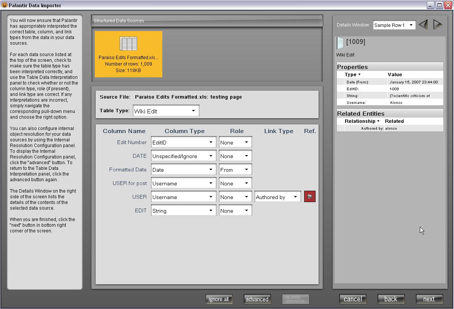Open Column Type dropdown for DATE row
Viewport: 454px width, 309px height.
[184, 156]
